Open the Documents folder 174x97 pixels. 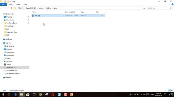pyautogui.click(x=10, y=52)
